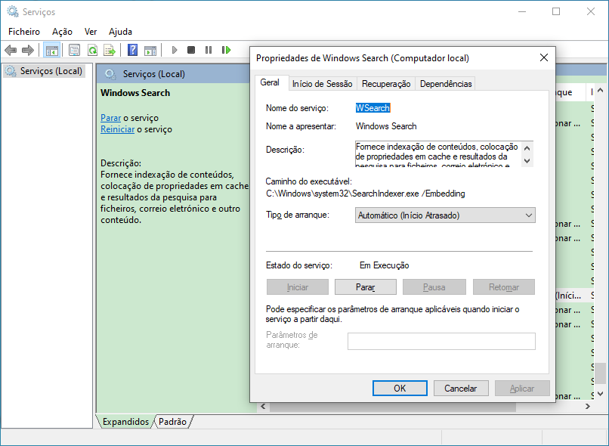
Task: Select the Expandidos view tab
Action: 125,422
